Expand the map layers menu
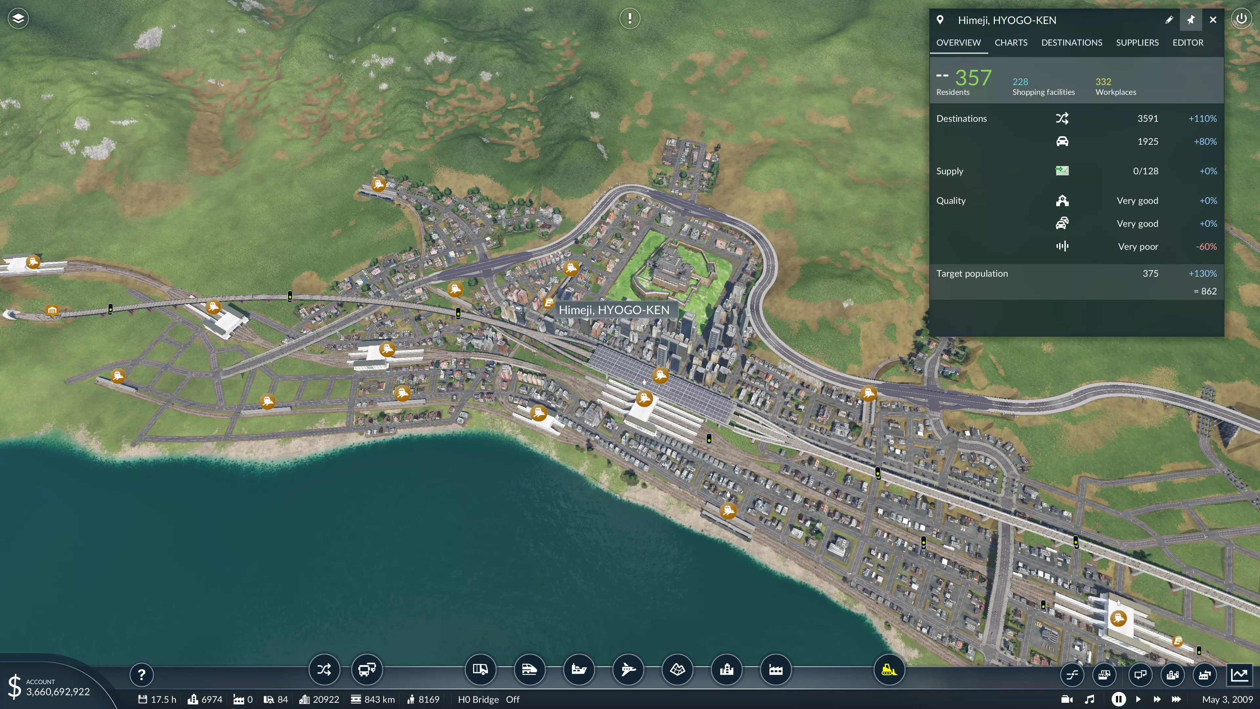1260x709 pixels. click(18, 19)
